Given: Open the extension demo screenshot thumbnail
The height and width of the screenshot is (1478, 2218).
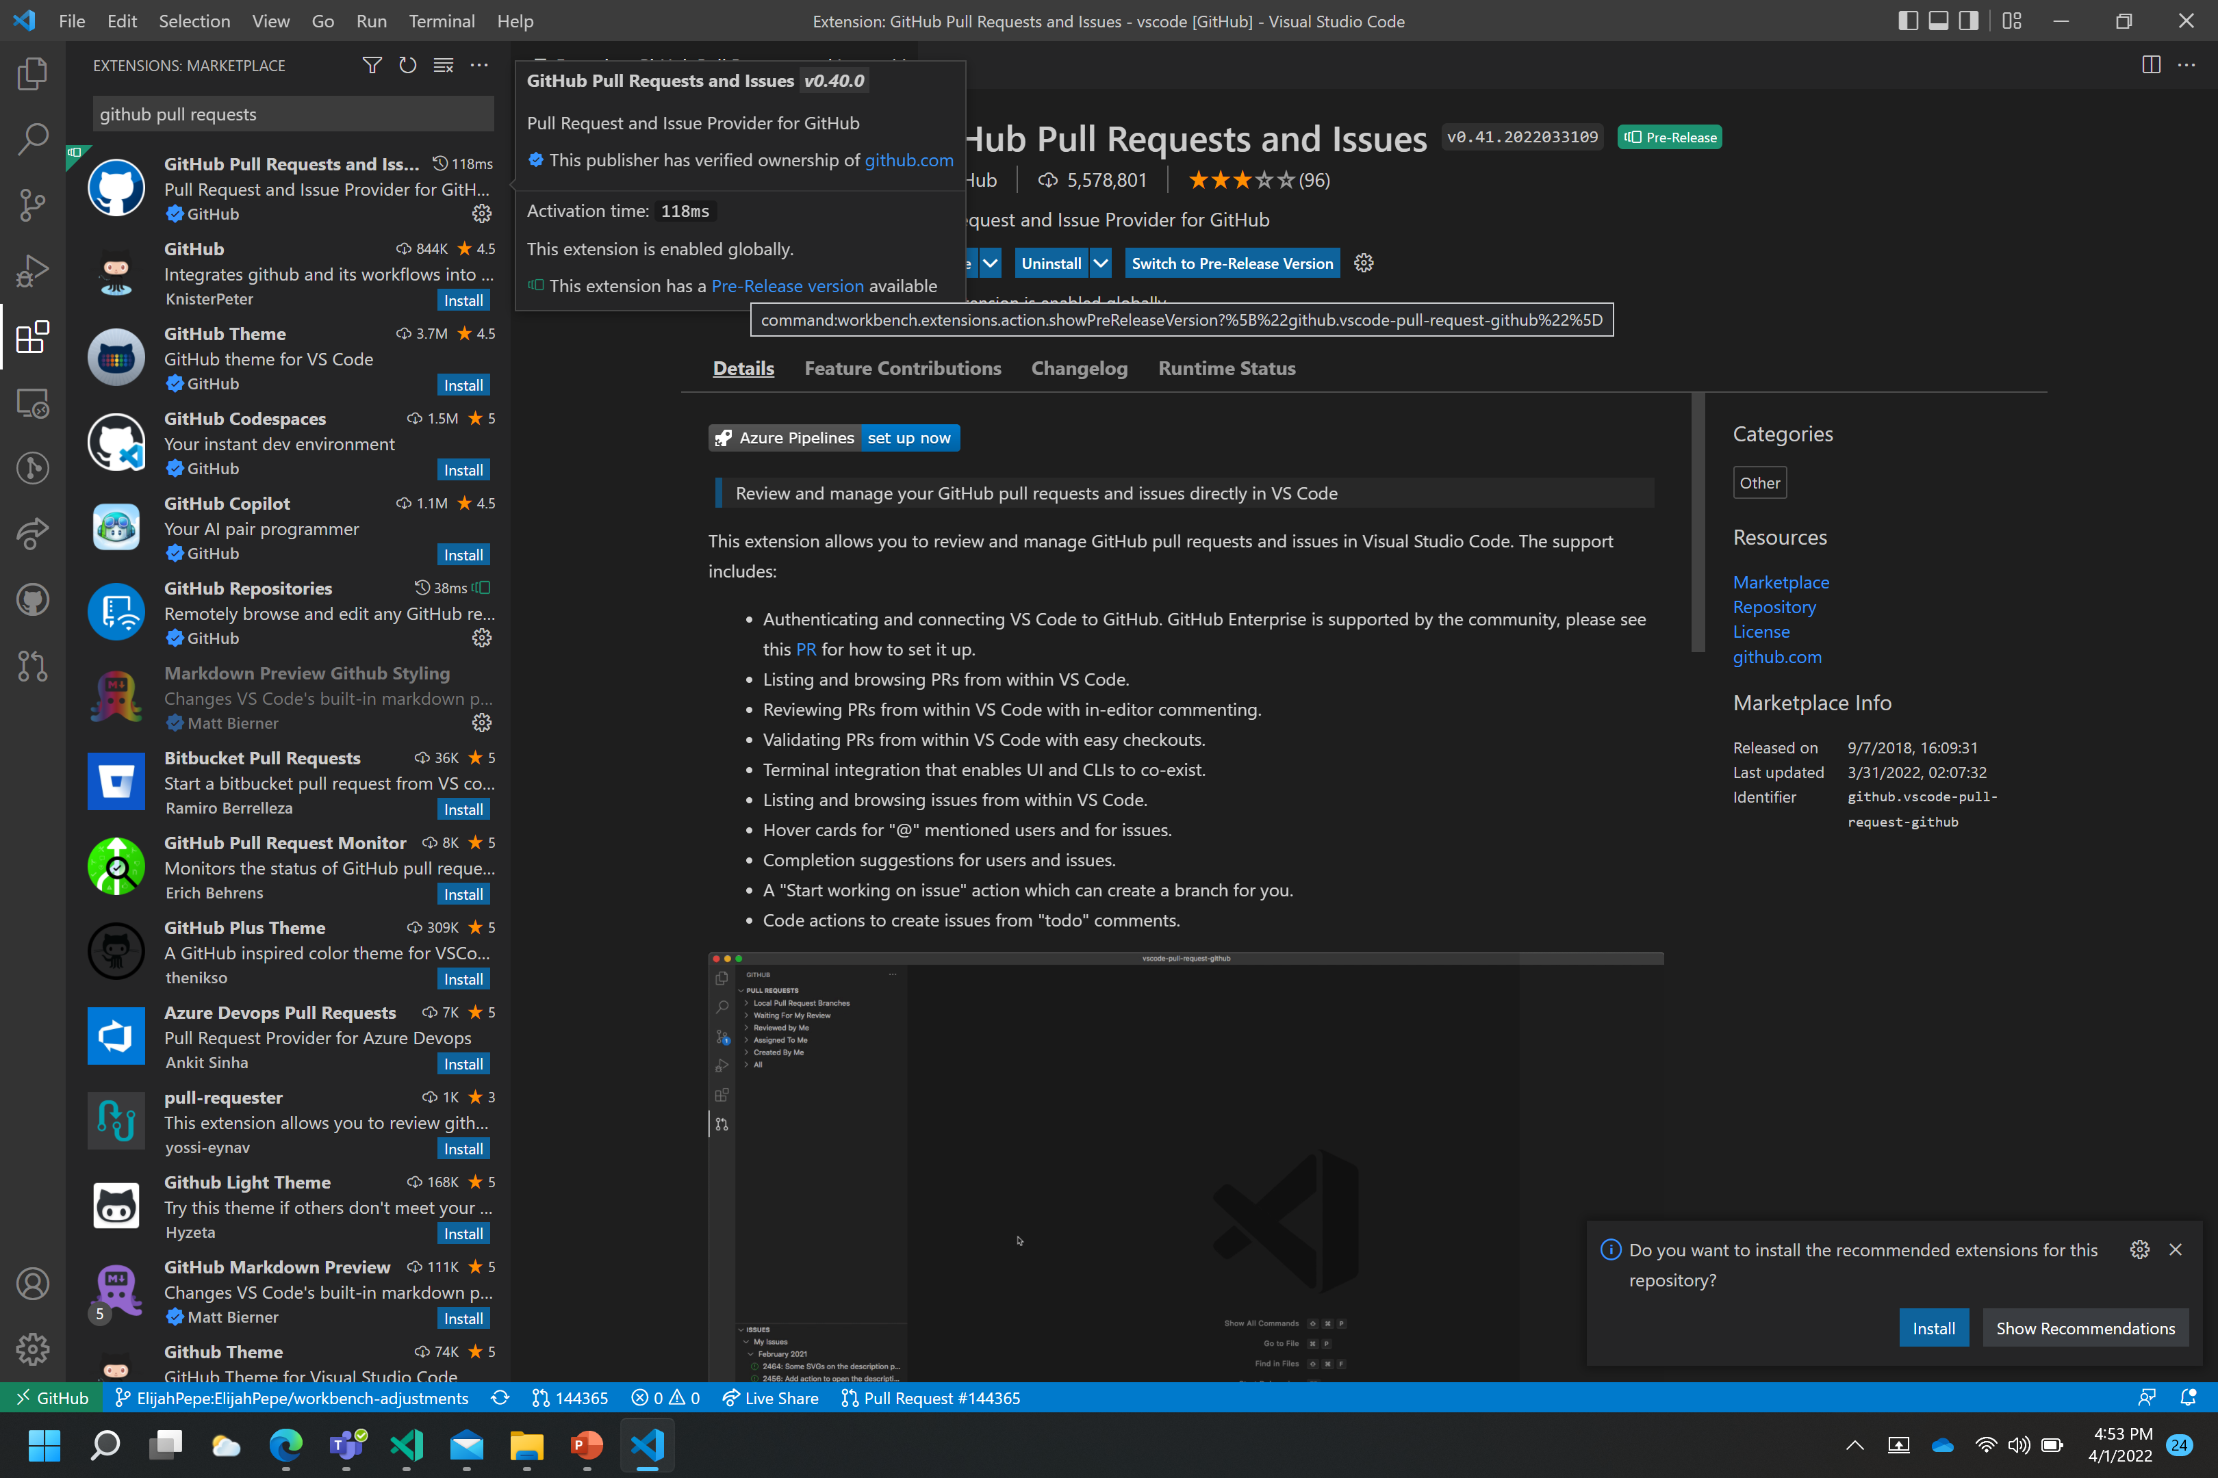Looking at the screenshot, I should coord(1186,1167).
